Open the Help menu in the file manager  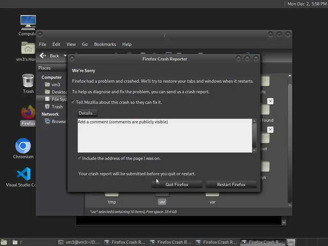127,44
